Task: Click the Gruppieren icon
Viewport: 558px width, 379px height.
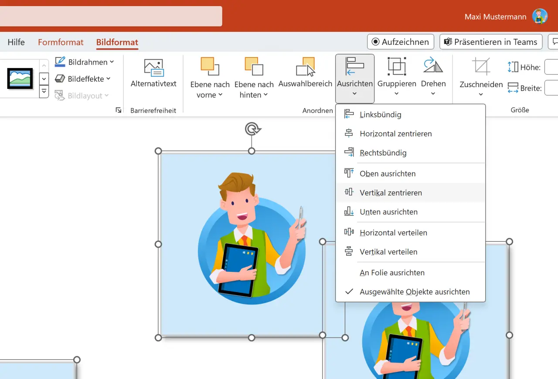Action: tap(397, 66)
